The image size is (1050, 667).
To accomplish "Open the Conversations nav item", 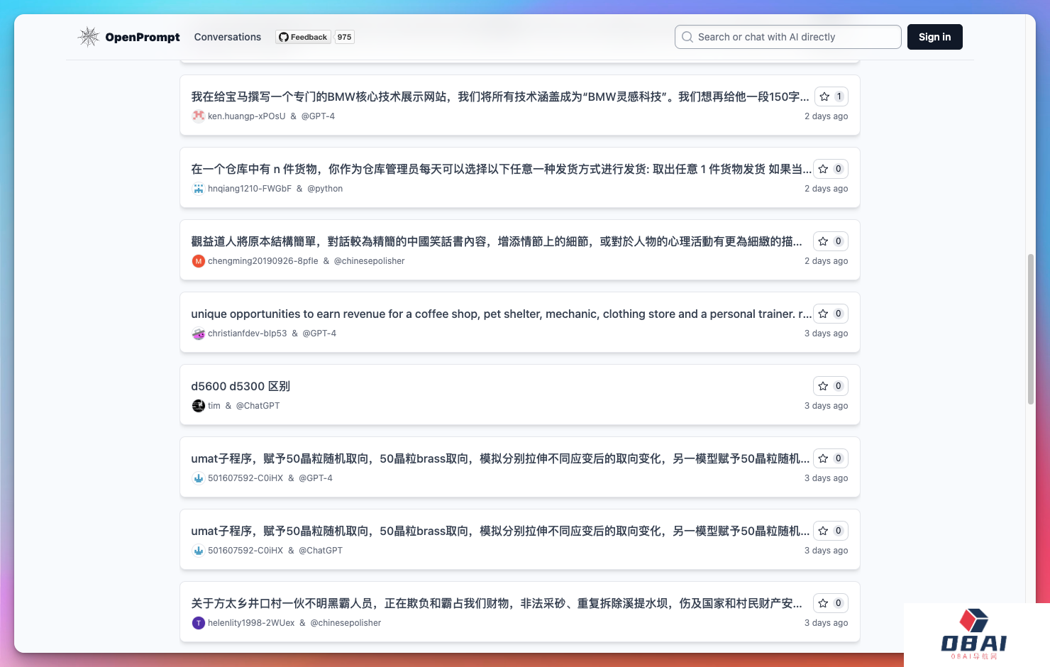I will 227,37.
